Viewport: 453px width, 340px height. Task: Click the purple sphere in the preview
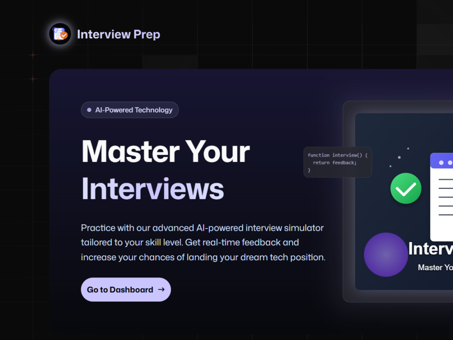[x=386, y=254]
